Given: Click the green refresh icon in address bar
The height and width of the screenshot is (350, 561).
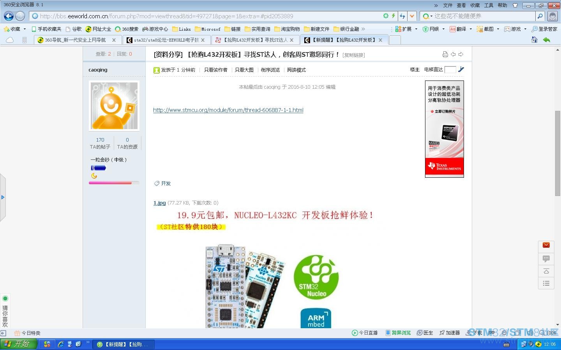Looking at the screenshot, I should point(386,16).
